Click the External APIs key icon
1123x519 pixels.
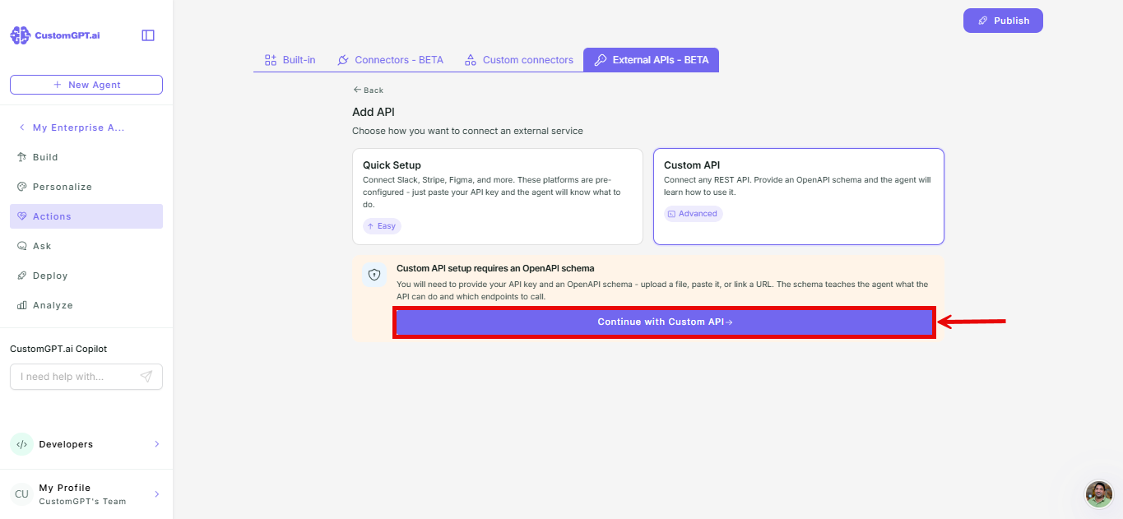[x=601, y=60]
